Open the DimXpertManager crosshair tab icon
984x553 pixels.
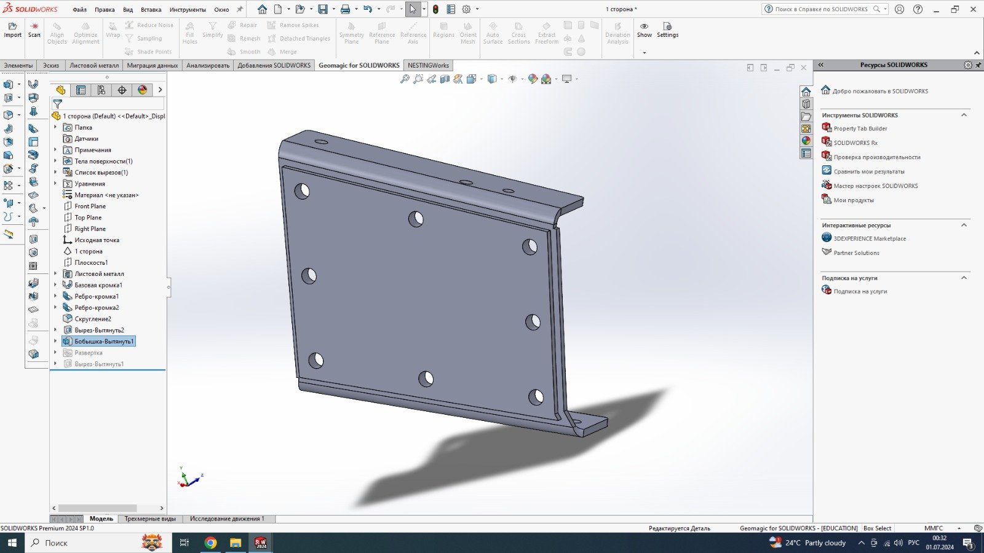click(x=122, y=90)
